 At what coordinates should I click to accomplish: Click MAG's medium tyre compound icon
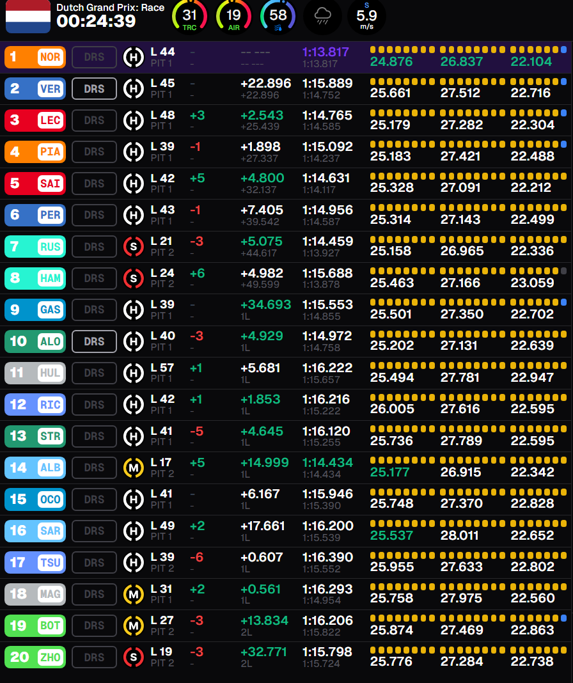pos(133,594)
